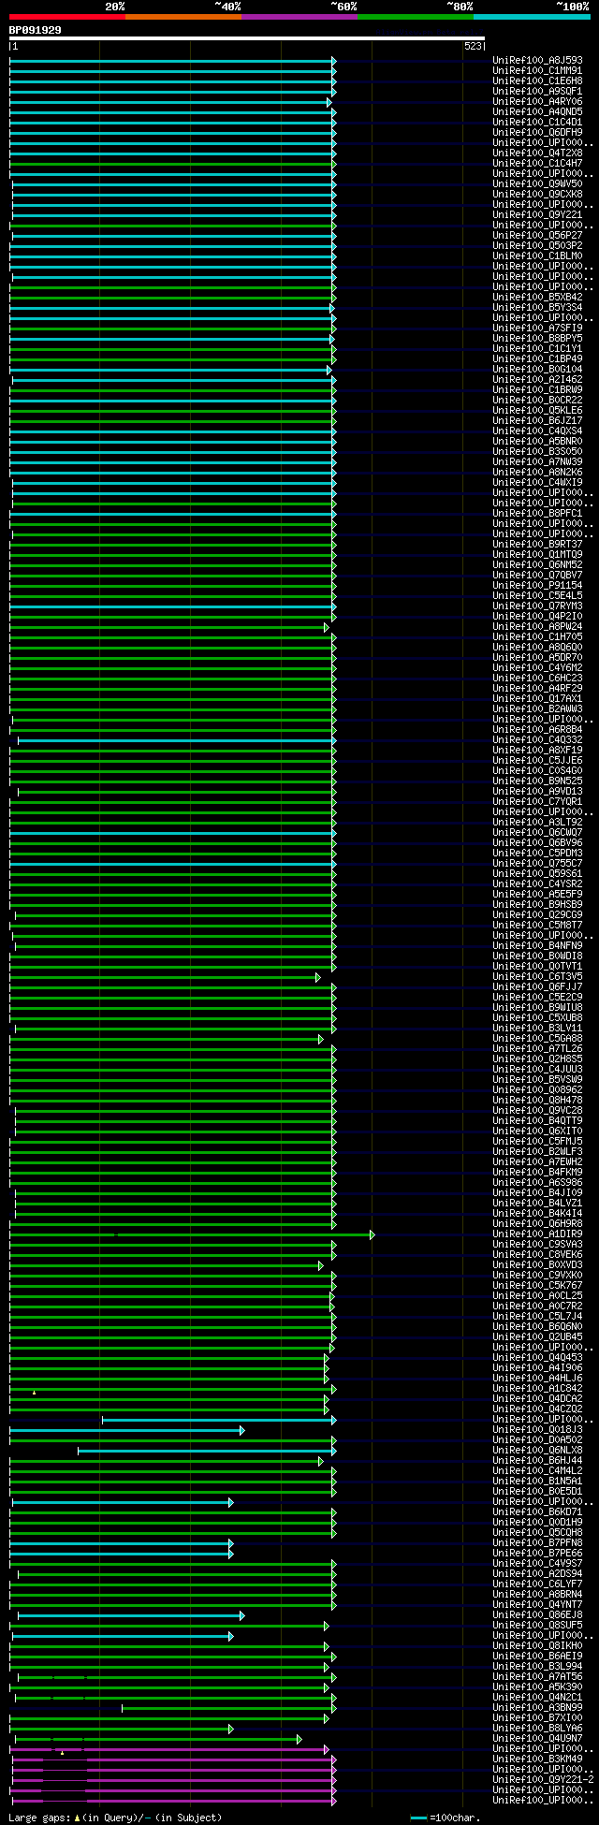Select the UniRef100_B5Y3S4 label
Image resolution: width=599 pixels, height=1825 pixels.
click(537, 308)
